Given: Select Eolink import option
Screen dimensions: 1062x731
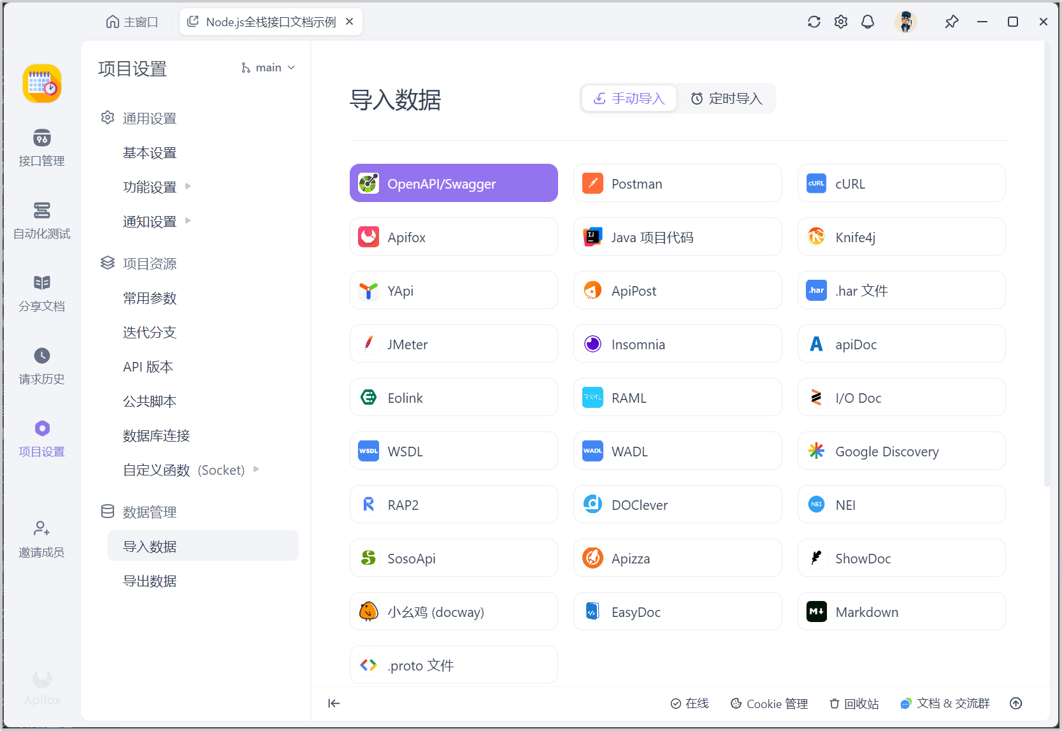Looking at the screenshot, I should (x=454, y=397).
